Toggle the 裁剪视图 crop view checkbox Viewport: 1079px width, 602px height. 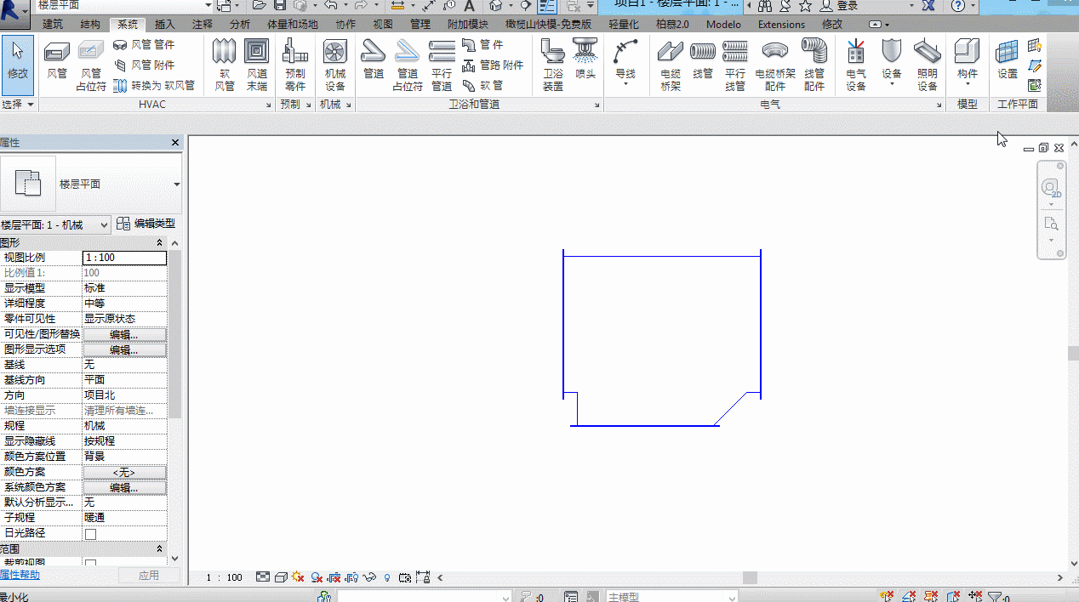(x=90, y=564)
